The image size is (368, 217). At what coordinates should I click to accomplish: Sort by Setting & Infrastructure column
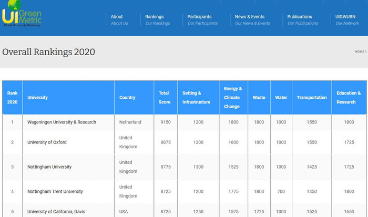(x=192, y=97)
